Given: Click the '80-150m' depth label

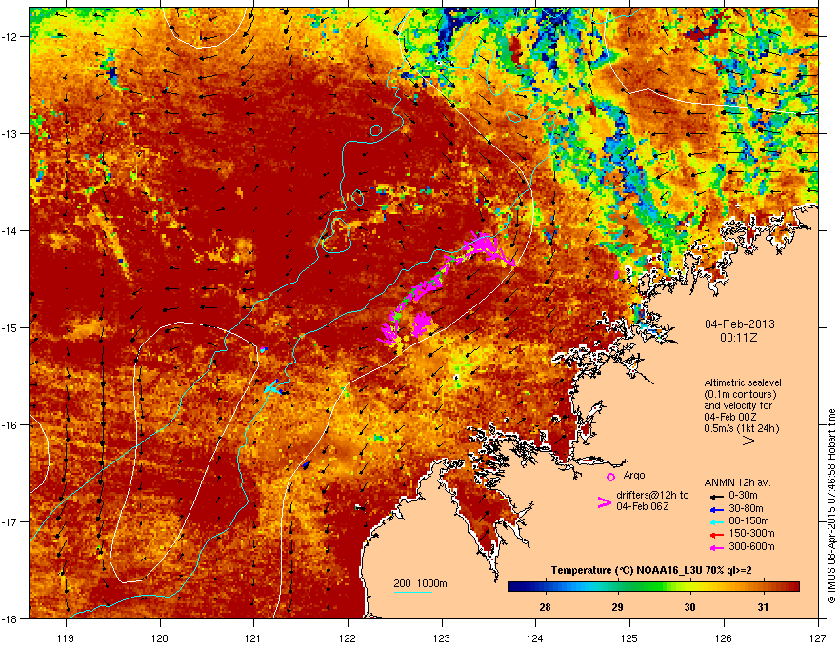Looking at the screenshot, I should tap(748, 521).
